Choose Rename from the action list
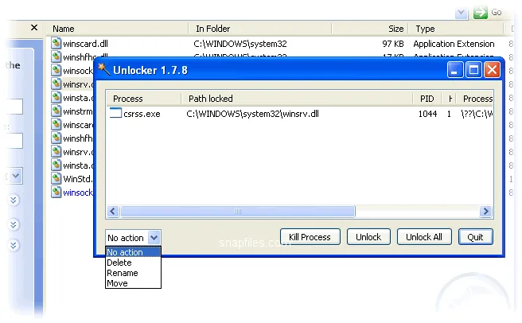This screenshot has height=323, width=522. coord(133,273)
